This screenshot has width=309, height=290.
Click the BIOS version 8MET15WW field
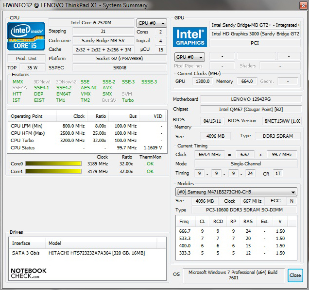coord(282,121)
